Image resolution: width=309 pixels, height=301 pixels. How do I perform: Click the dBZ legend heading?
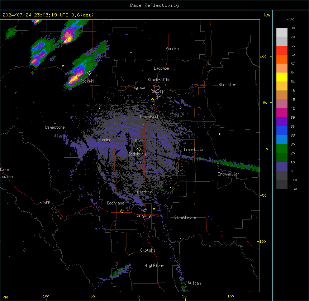pos(290,19)
